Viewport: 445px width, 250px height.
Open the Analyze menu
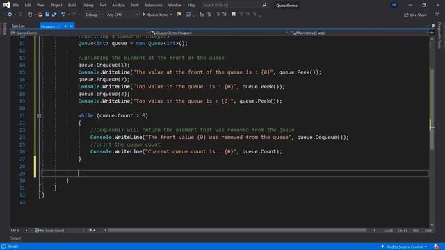coord(118,5)
